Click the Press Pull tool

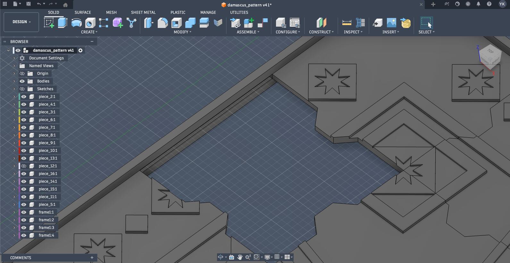(149, 23)
